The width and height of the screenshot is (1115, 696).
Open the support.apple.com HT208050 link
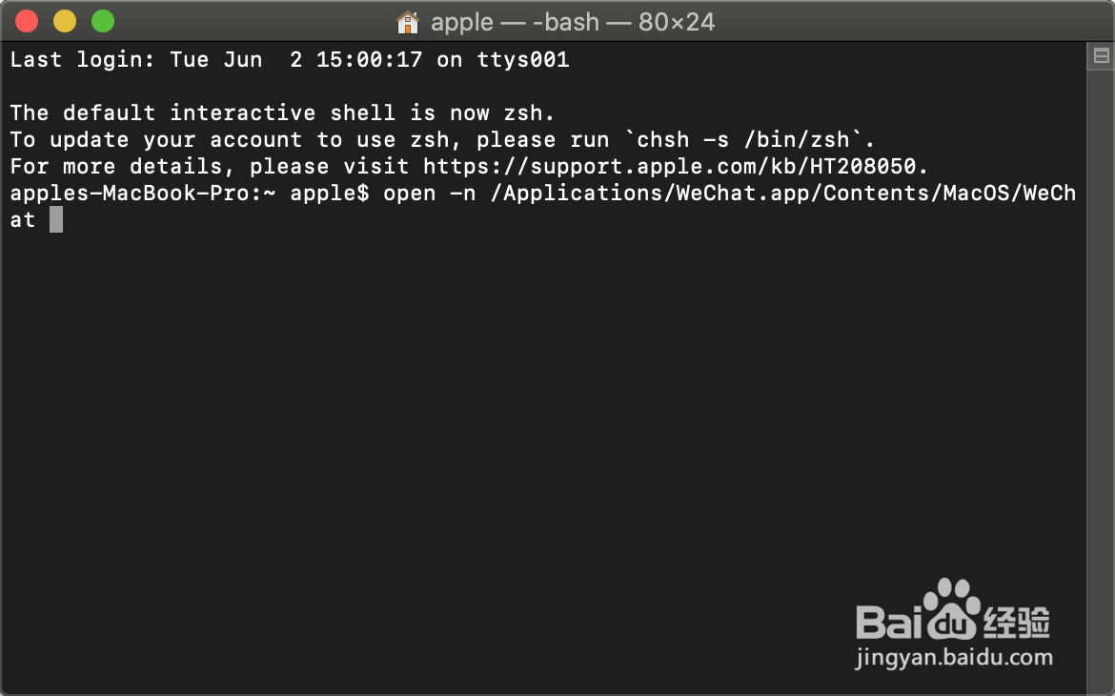coord(676,167)
